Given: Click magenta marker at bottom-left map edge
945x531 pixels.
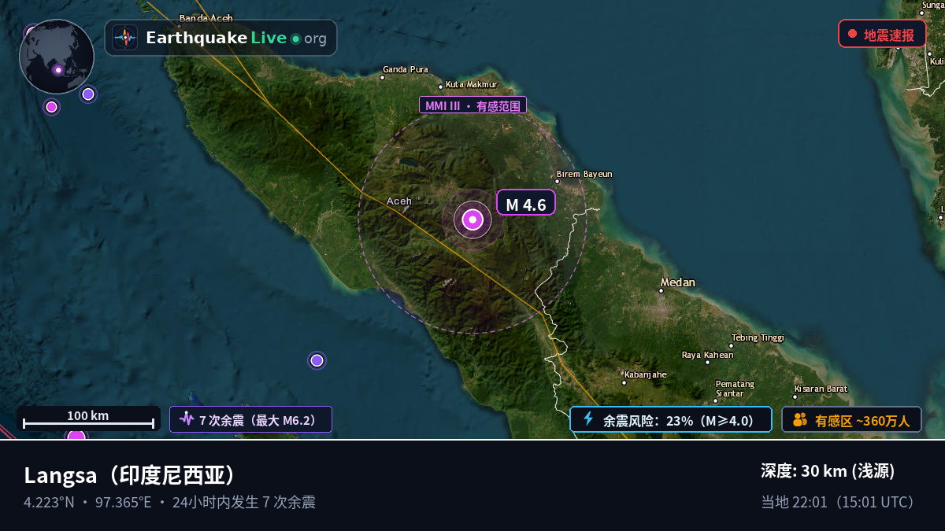Looking at the screenshot, I should 76,434.
